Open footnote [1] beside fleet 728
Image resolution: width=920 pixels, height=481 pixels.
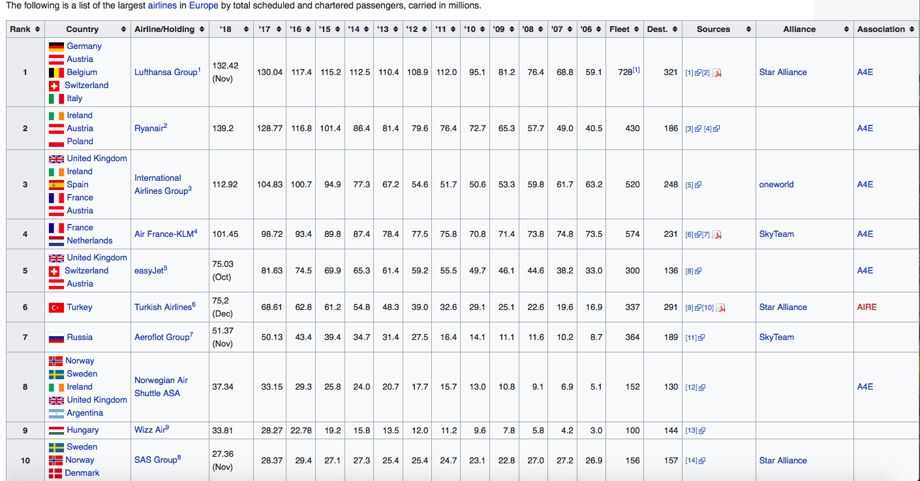coord(636,70)
